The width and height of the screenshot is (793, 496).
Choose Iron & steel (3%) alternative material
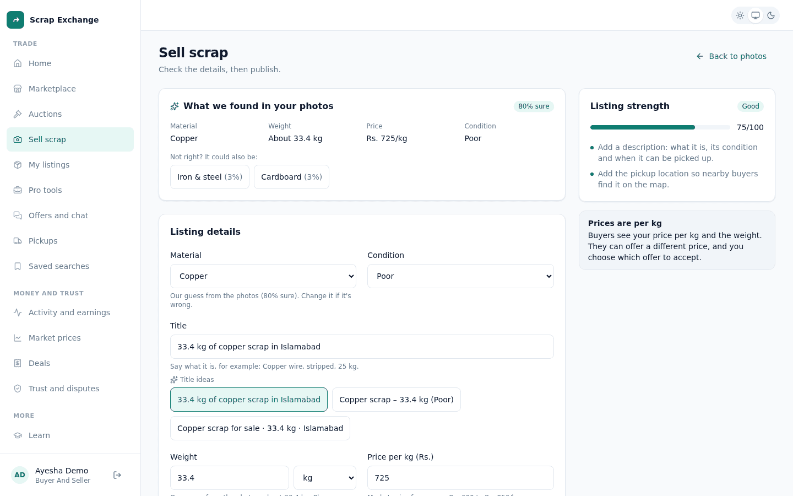tap(210, 177)
